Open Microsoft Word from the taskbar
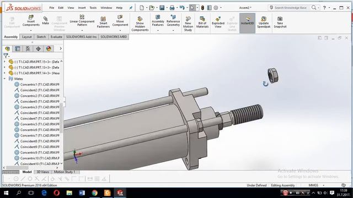 82,193
